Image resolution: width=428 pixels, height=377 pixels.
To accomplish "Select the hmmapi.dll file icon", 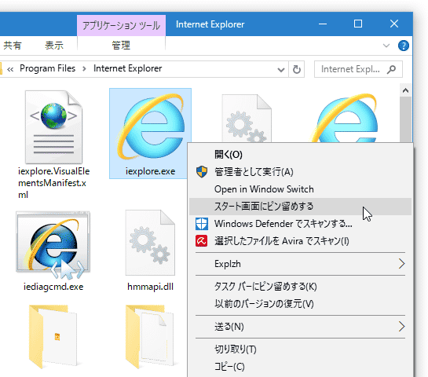I will pos(150,243).
